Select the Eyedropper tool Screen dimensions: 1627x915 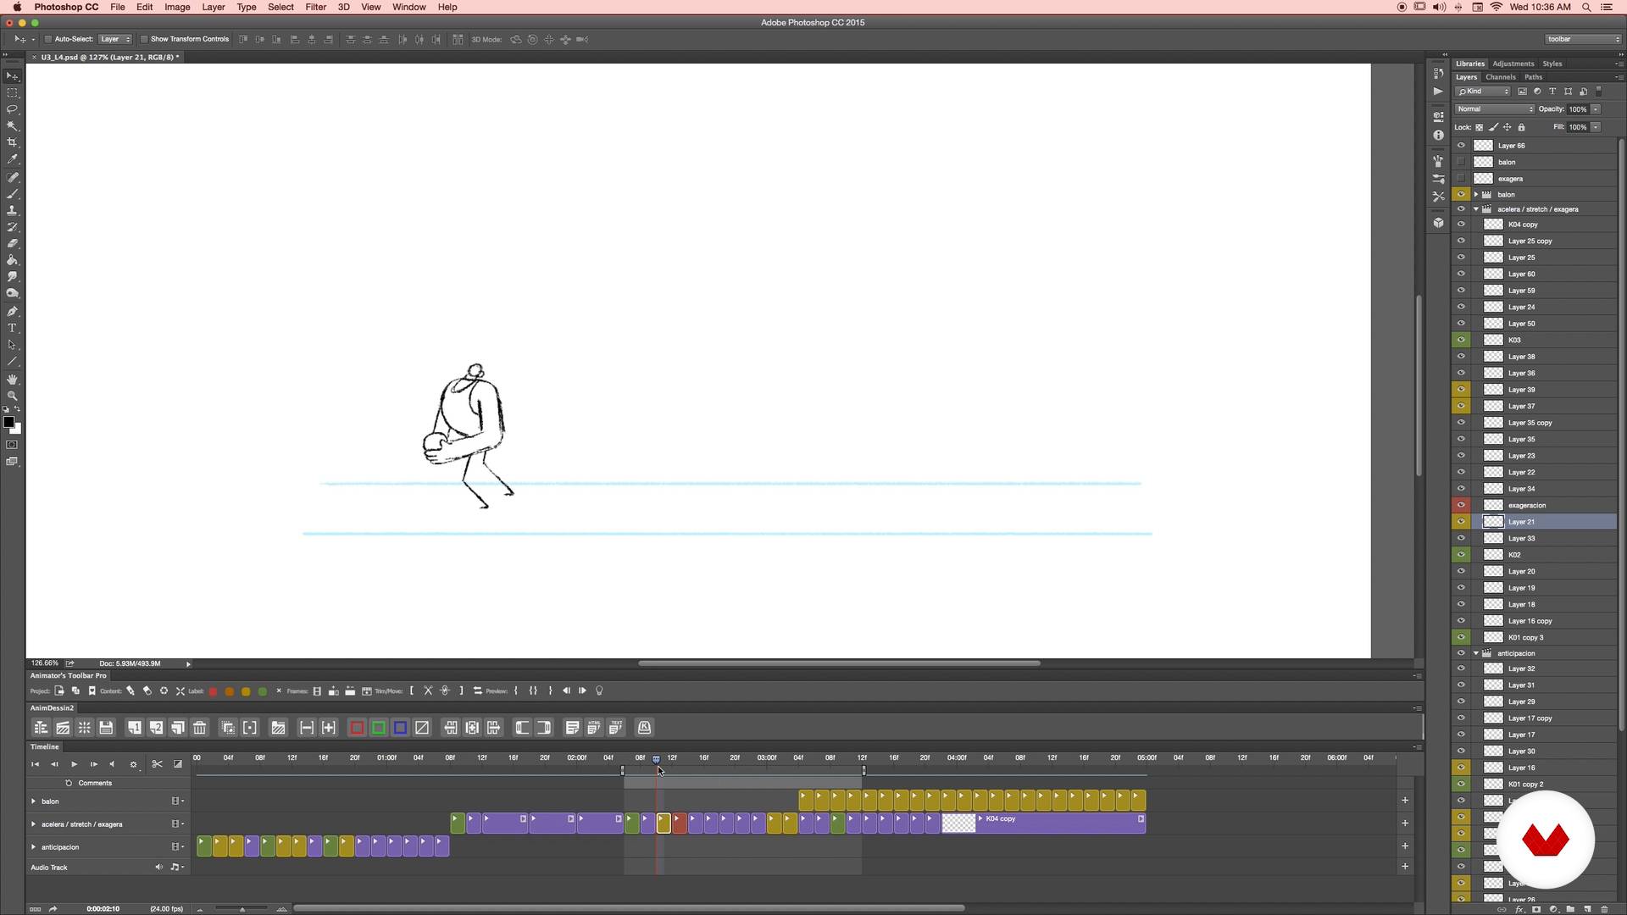(x=13, y=159)
